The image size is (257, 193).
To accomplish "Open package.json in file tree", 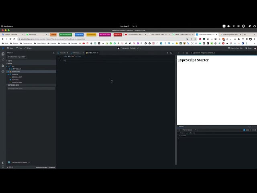I will tap(17, 77).
